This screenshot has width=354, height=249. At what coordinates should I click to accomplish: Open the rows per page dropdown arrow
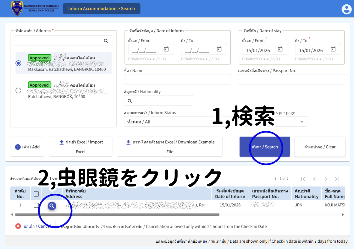point(302,122)
